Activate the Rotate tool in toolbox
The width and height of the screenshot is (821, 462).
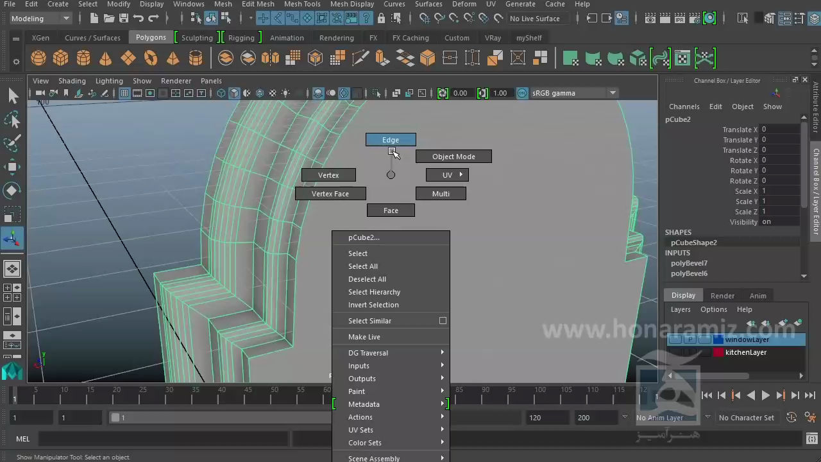(12, 191)
